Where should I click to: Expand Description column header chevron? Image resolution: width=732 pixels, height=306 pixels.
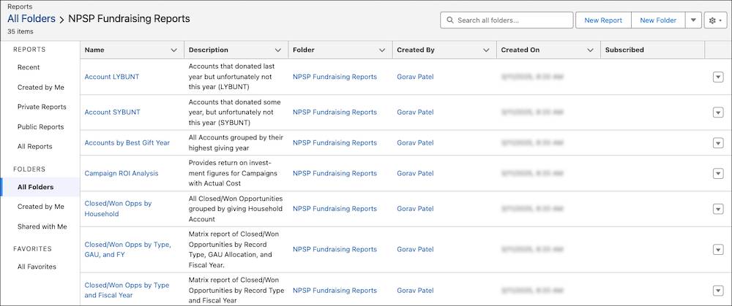278,50
